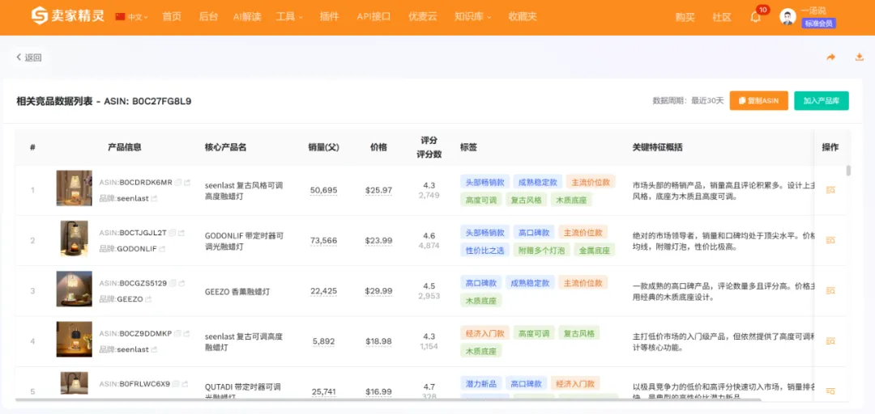Open the AI解读 nav item
This screenshot has height=414, width=875.
247,17
